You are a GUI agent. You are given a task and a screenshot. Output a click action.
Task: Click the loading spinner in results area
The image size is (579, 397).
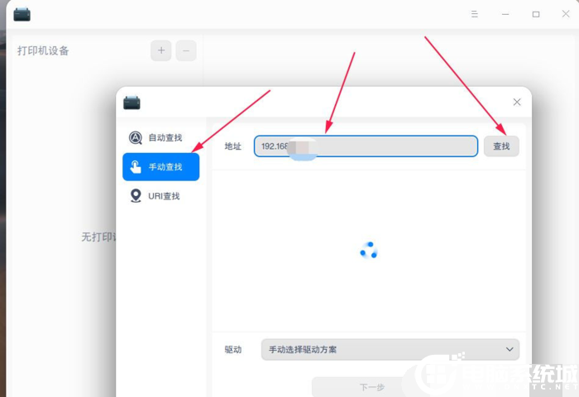[x=369, y=250]
